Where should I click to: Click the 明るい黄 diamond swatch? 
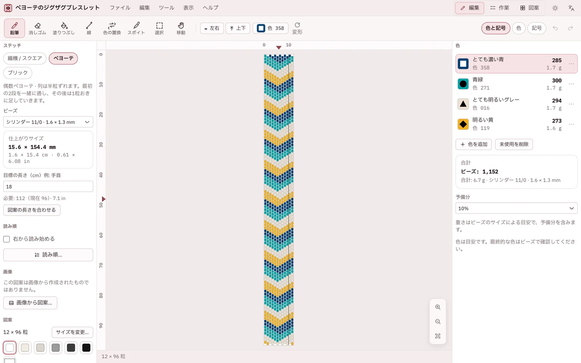(463, 124)
